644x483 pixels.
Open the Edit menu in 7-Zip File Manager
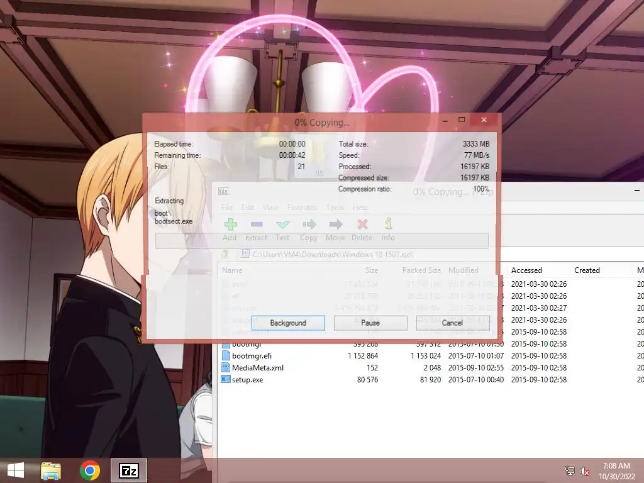(x=248, y=208)
